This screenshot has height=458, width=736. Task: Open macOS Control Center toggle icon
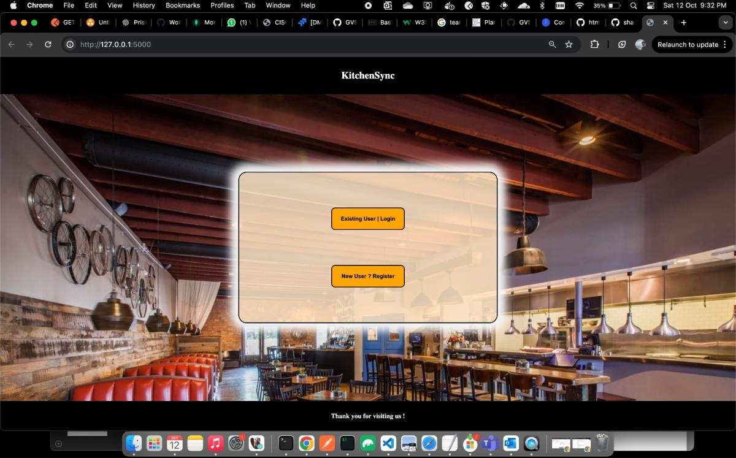point(651,6)
